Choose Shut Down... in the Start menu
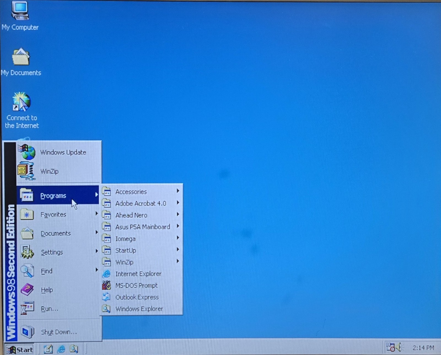This screenshot has height=355, width=441. coord(58,332)
